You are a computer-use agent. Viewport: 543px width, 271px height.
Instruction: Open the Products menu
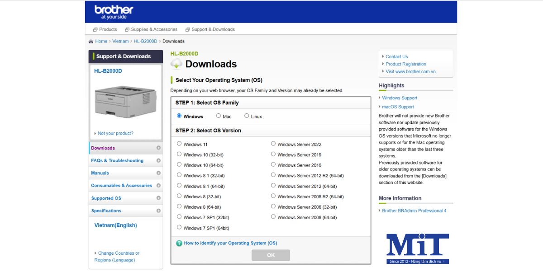[105, 29]
